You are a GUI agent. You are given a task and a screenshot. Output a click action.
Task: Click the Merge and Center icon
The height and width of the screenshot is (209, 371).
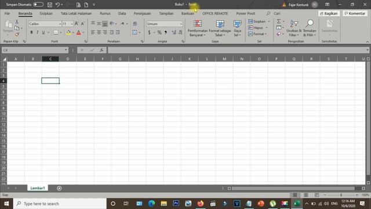click(x=134, y=33)
